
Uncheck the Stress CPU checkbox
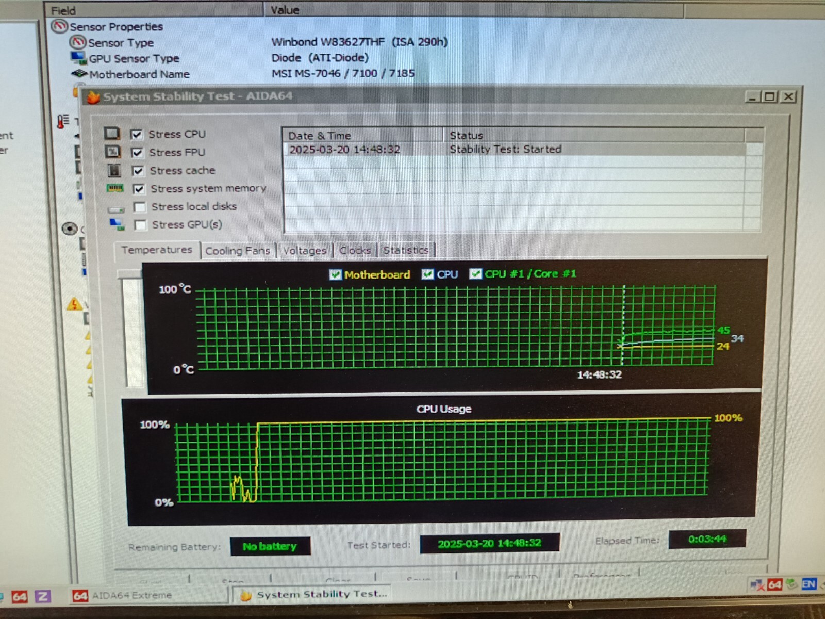(x=136, y=134)
